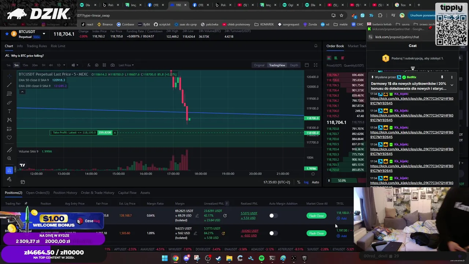Flash Close the first position
469x264 pixels.
click(317, 216)
